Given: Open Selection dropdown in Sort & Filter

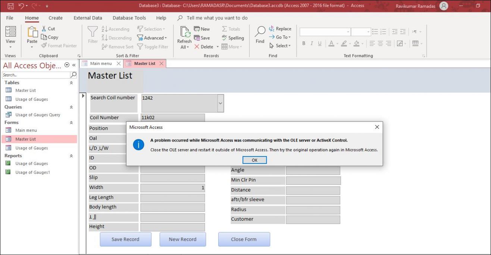Looking at the screenshot, I should (151, 29).
